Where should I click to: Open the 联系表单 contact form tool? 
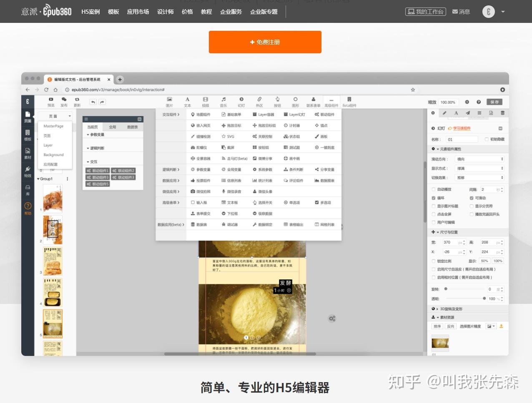[x=313, y=102]
